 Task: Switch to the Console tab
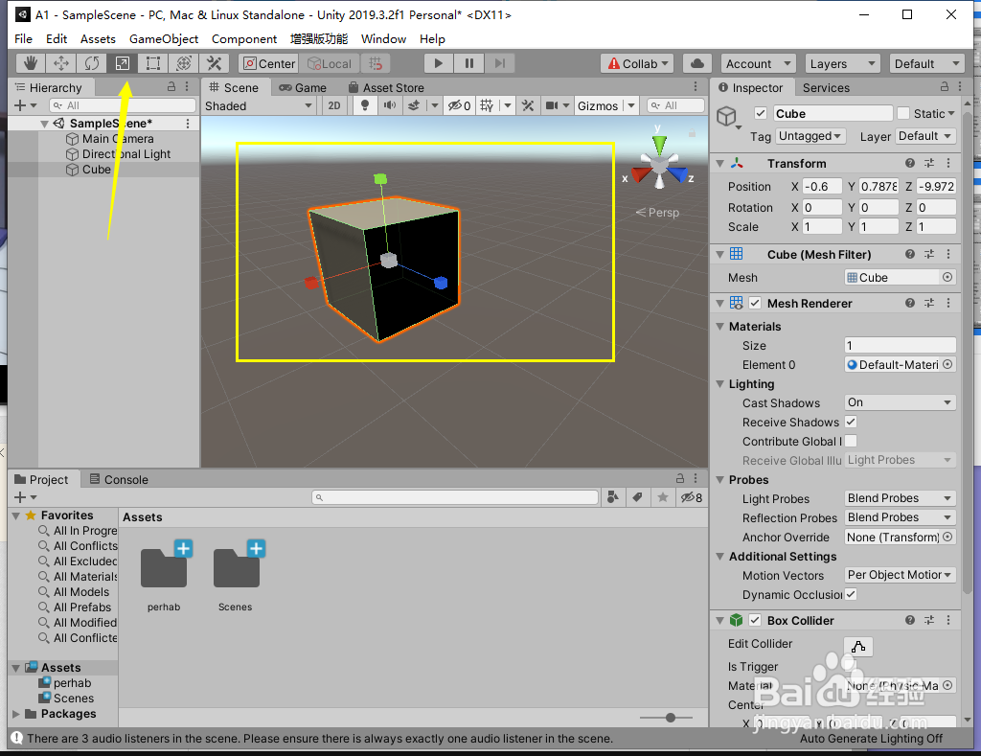click(119, 479)
